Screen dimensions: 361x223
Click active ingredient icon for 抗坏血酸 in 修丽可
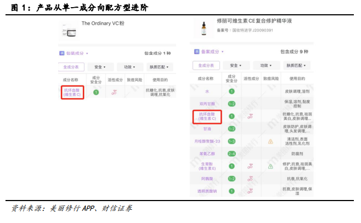point(250,116)
